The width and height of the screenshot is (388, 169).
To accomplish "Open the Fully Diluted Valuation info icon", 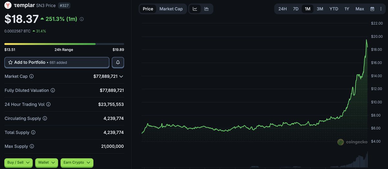I will click(53, 90).
